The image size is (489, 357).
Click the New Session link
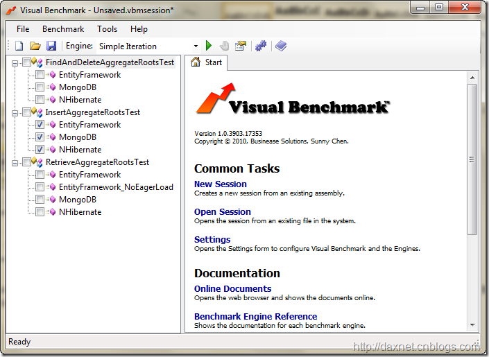tap(220, 184)
